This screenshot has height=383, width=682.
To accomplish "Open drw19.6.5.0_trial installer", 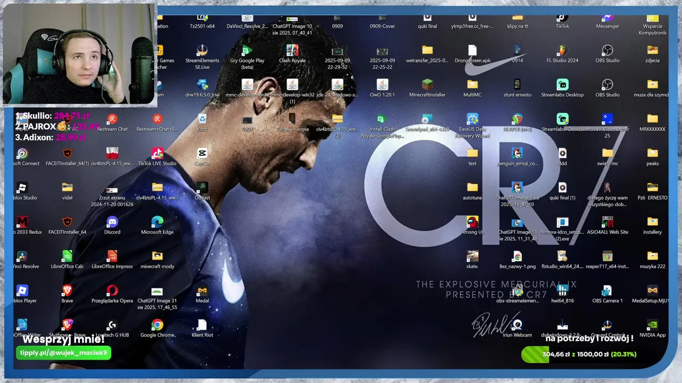I will 202,88.
